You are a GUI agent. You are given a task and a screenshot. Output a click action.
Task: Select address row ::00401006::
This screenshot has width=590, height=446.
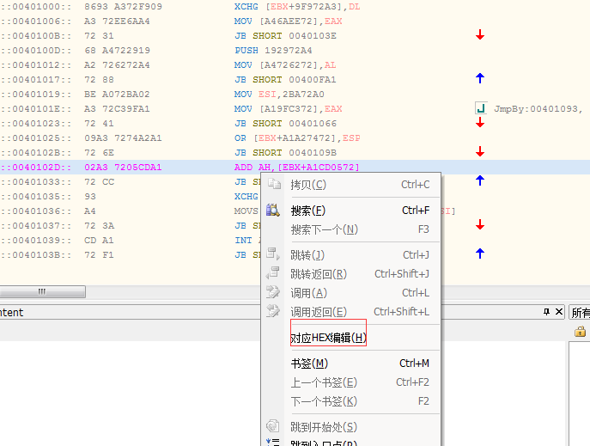click(36, 21)
